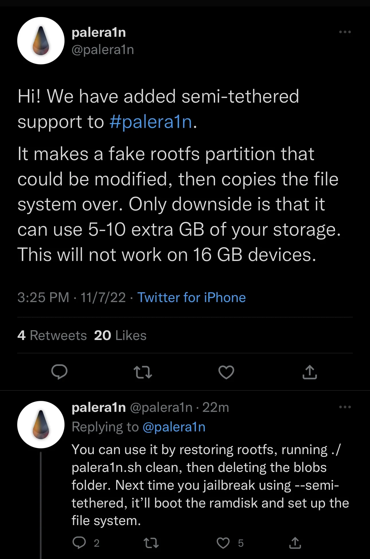Retweet the semi-tethered support tweet
370x559 pixels.
click(x=143, y=372)
